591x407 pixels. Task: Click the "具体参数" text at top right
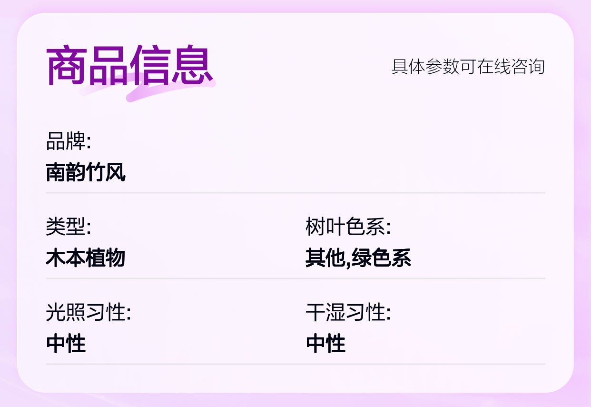426,67
